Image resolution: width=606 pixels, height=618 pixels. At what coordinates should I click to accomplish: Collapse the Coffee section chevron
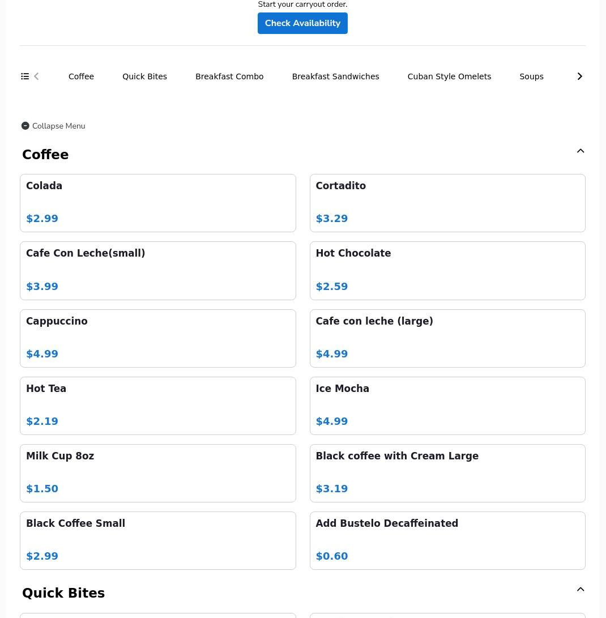(x=580, y=151)
